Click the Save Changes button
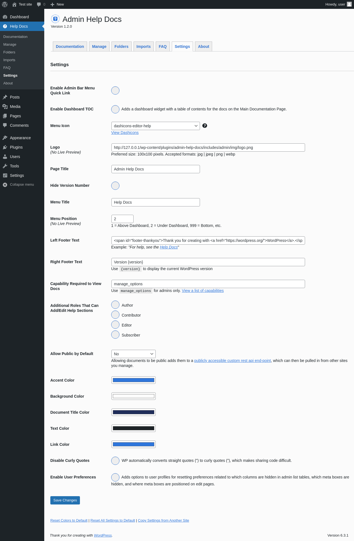 [65, 500]
